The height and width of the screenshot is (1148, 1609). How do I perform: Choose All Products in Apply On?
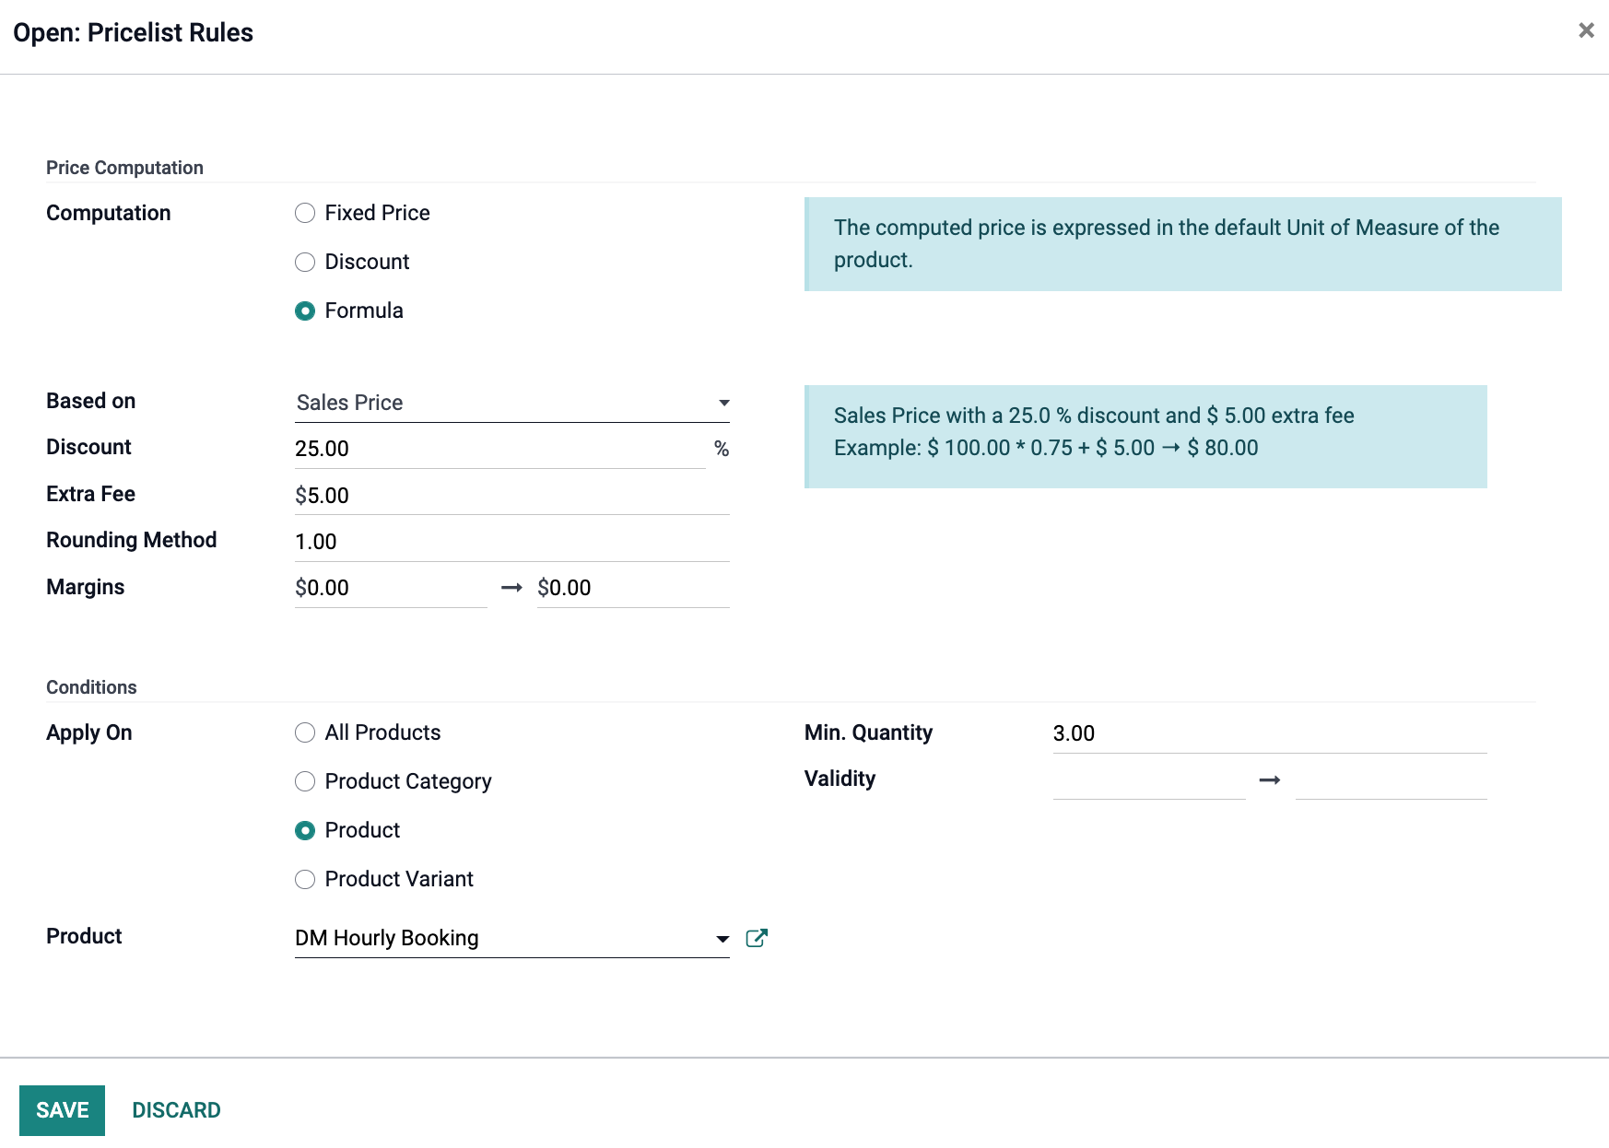[x=305, y=733]
